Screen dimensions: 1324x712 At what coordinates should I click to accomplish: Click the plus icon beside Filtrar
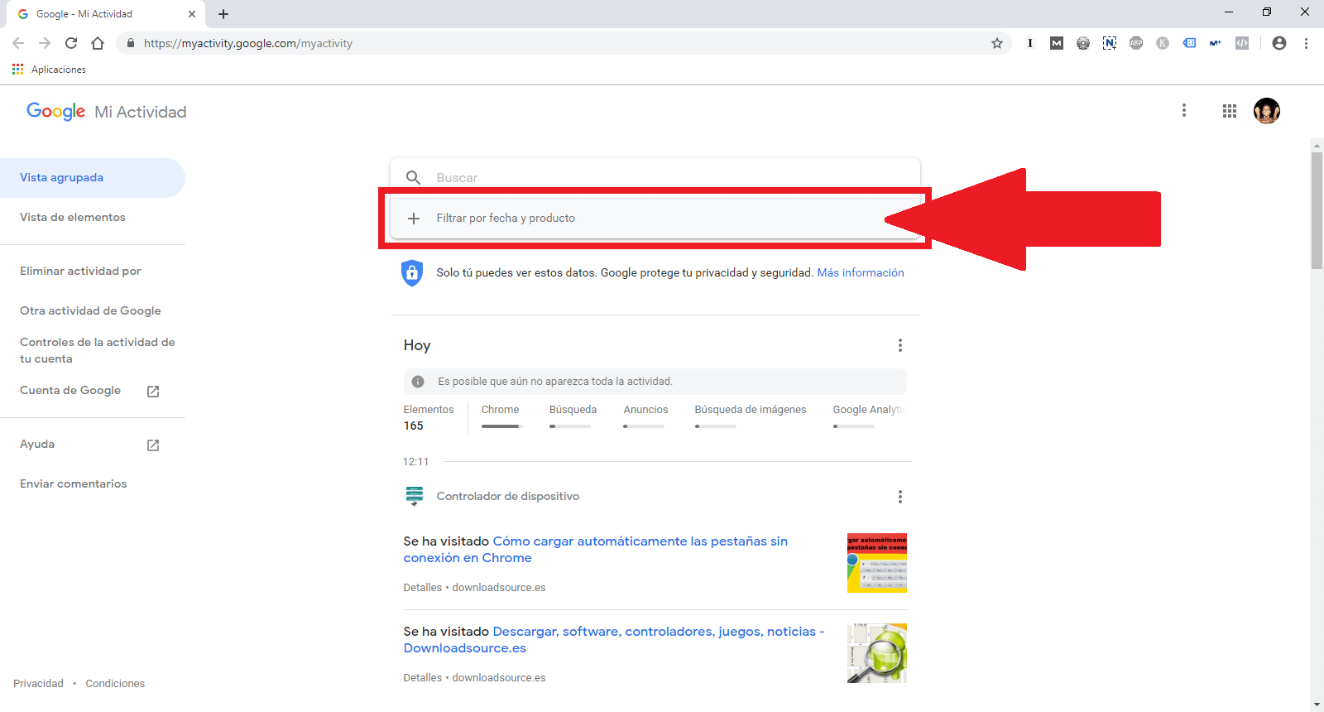[414, 219]
